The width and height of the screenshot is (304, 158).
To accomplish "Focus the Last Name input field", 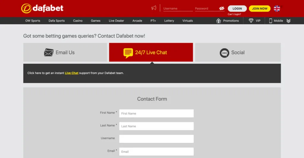I will (x=156, y=126).
